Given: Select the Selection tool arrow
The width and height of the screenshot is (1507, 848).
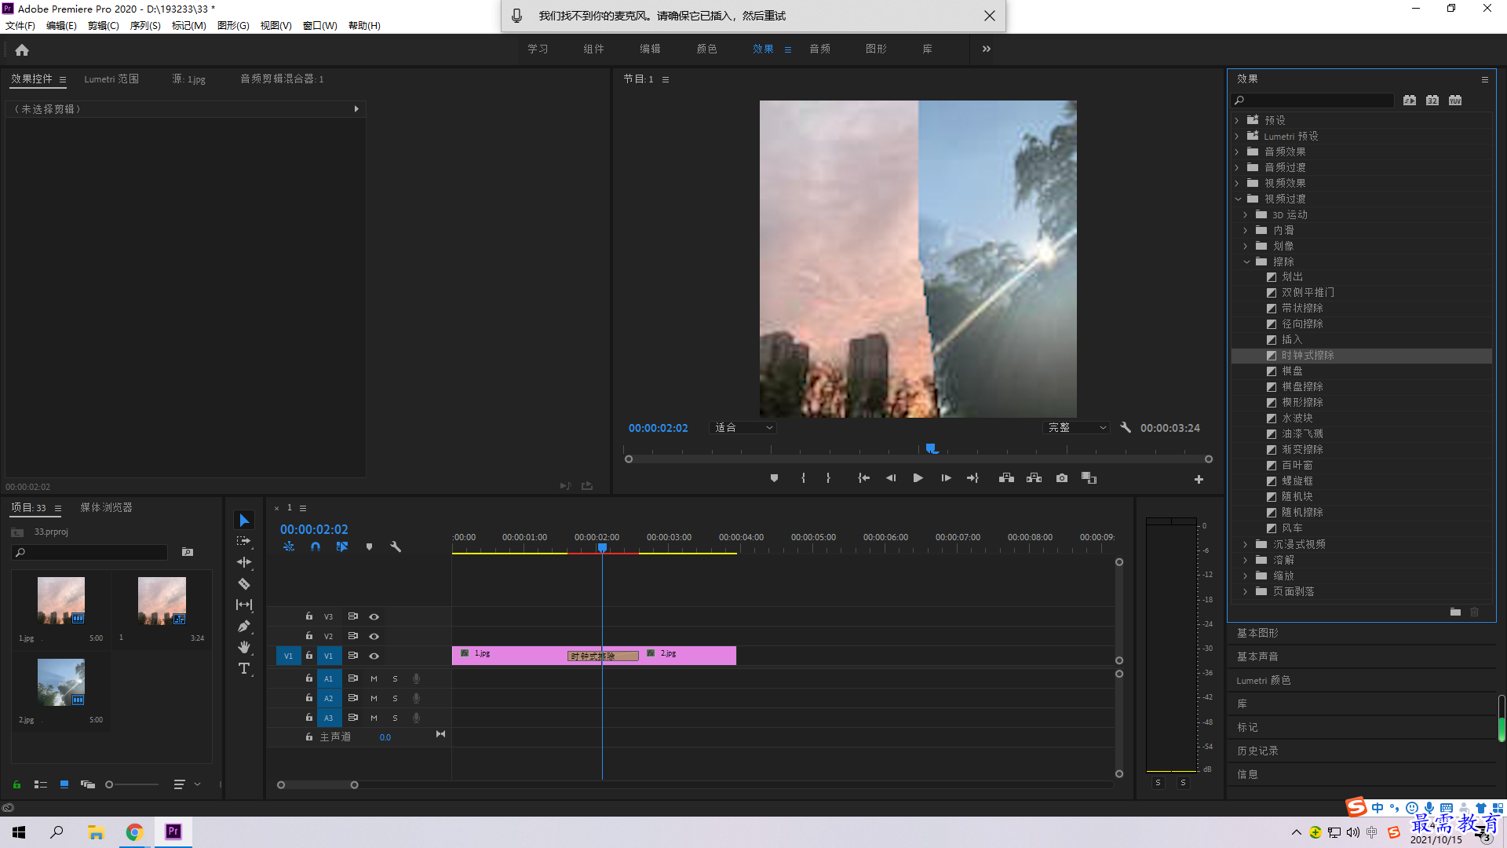Looking at the screenshot, I should click(244, 521).
